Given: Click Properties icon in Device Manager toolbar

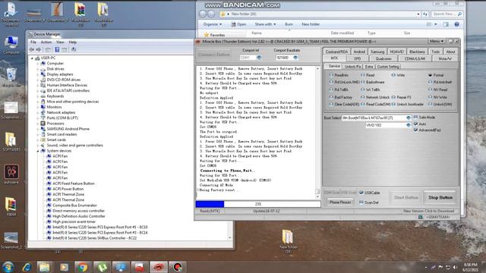Looking at the screenshot, I should tap(57, 49).
